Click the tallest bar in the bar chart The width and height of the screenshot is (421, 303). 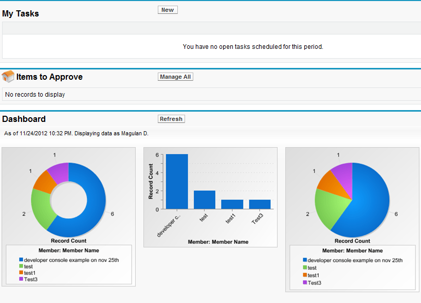(x=177, y=182)
